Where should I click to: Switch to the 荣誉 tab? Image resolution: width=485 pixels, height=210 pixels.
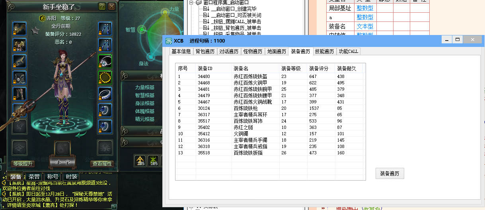[x=34, y=177]
